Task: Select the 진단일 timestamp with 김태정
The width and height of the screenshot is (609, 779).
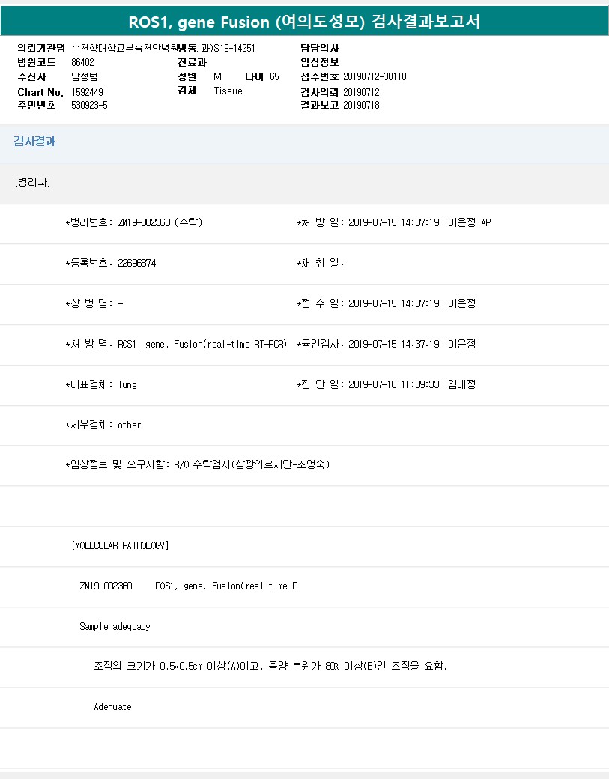Action: point(412,384)
